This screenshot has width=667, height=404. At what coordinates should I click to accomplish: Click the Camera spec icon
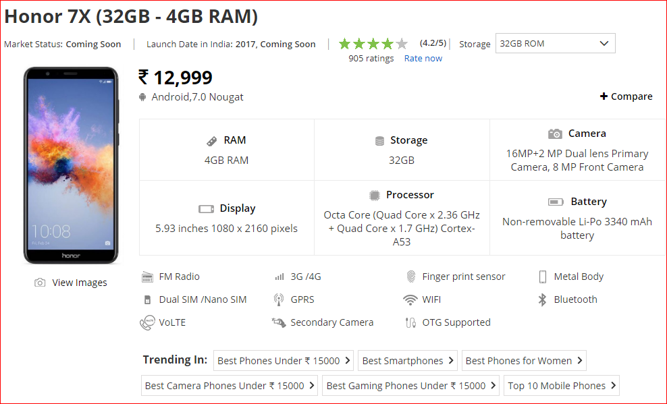(x=555, y=134)
